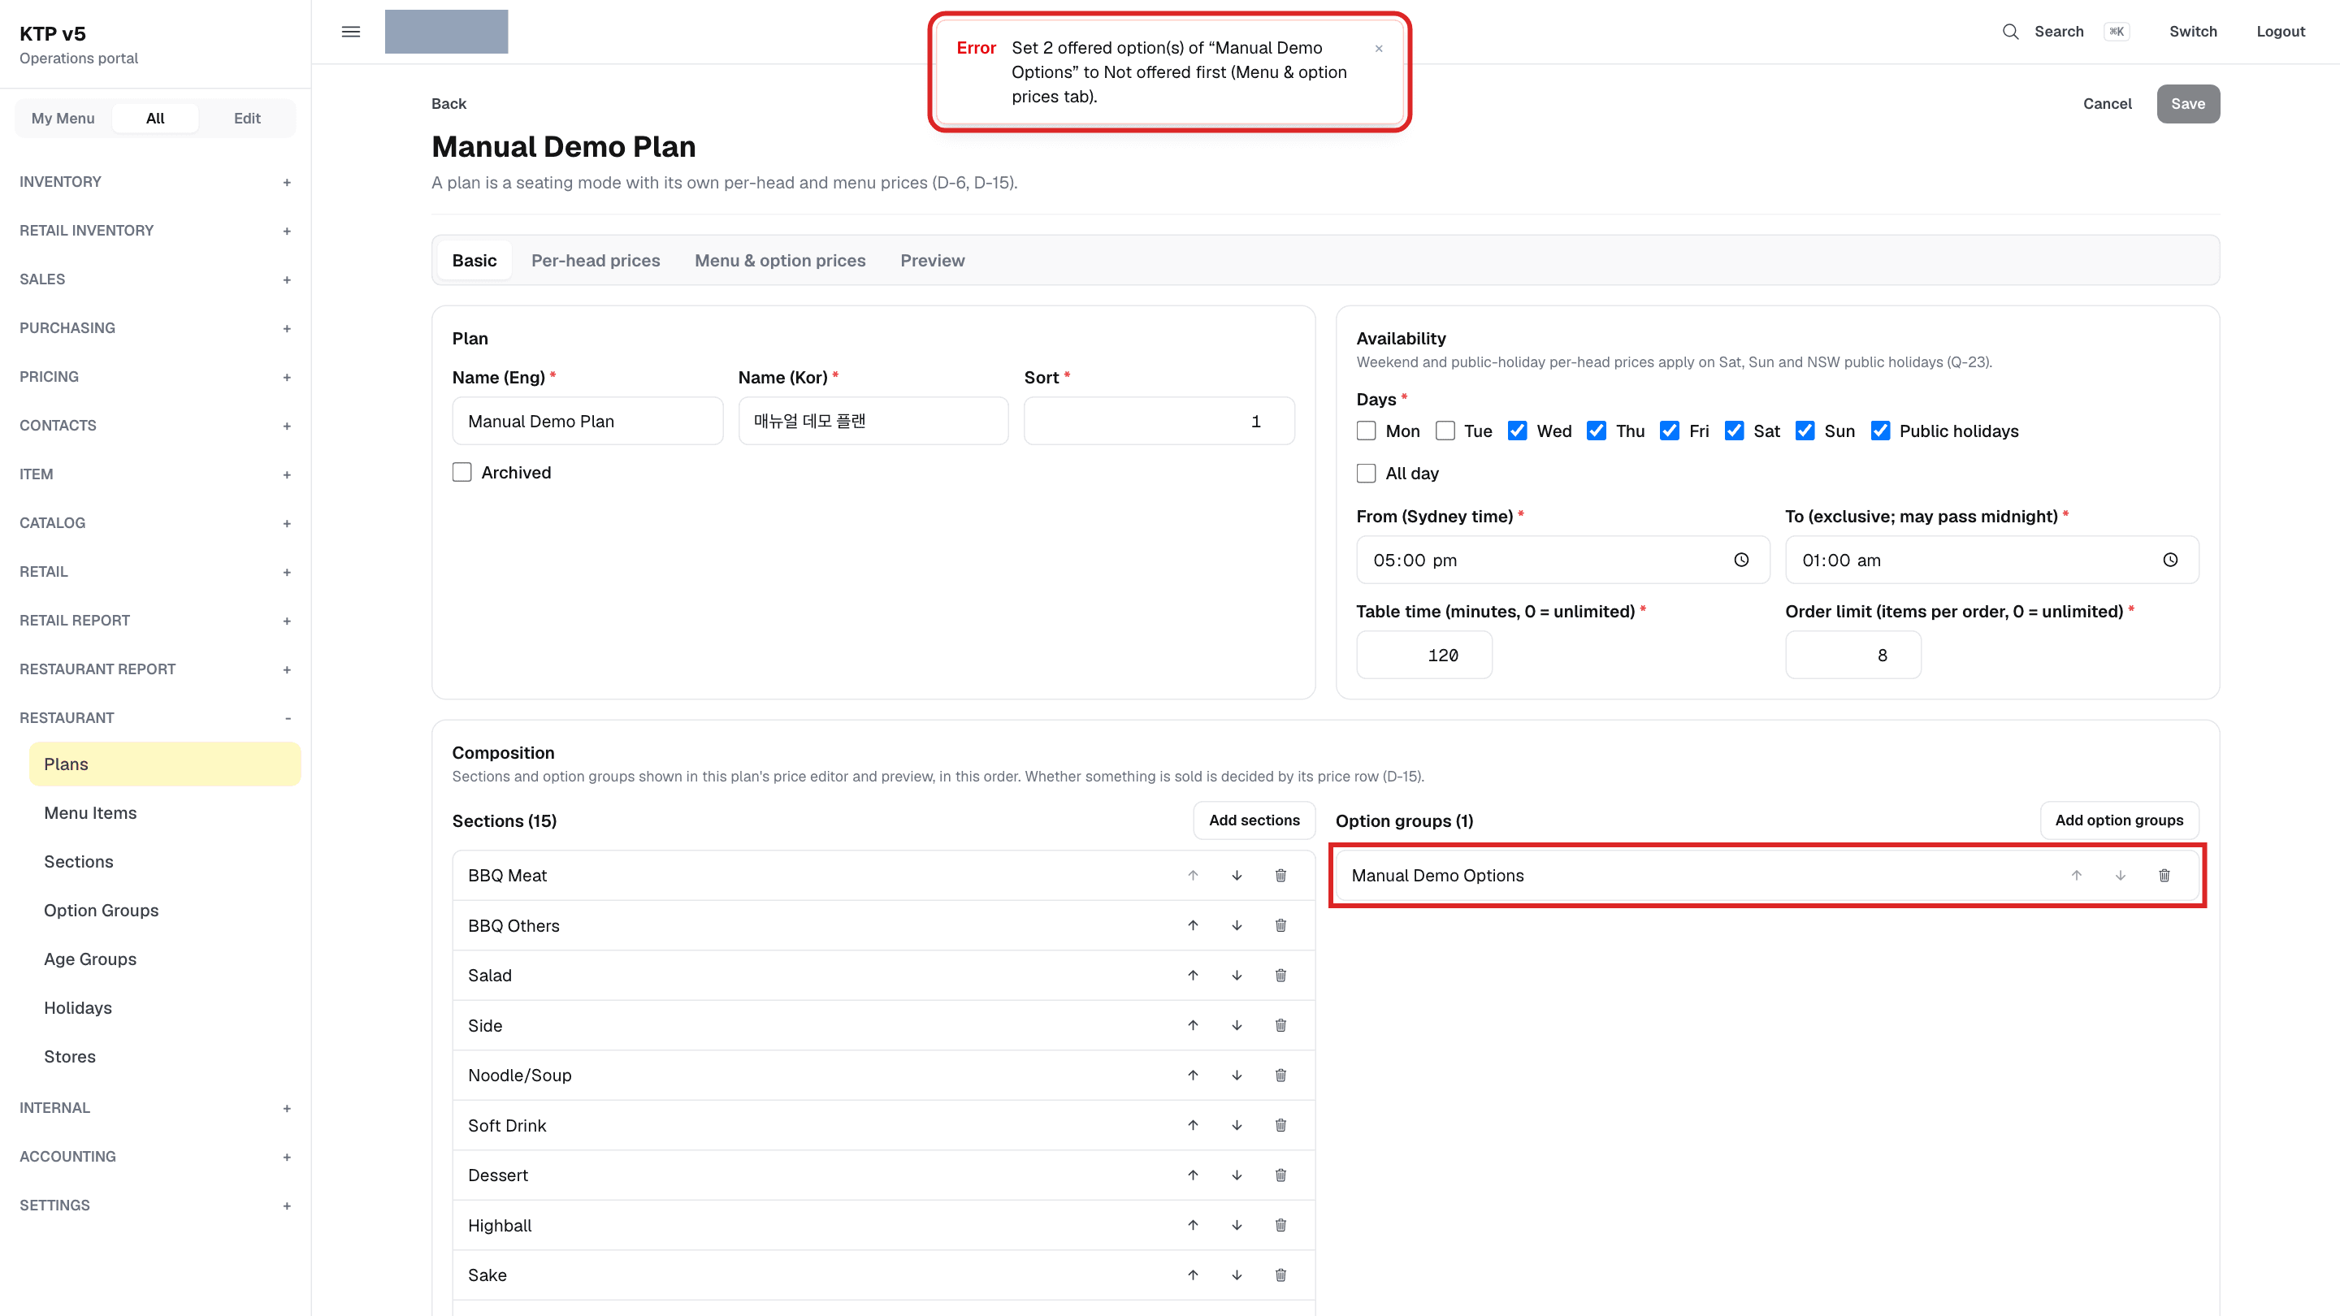Move Soft Drink section down

pos(1237,1125)
